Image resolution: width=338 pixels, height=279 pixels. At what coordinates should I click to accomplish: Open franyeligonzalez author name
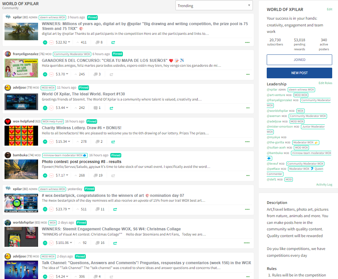click(25, 54)
